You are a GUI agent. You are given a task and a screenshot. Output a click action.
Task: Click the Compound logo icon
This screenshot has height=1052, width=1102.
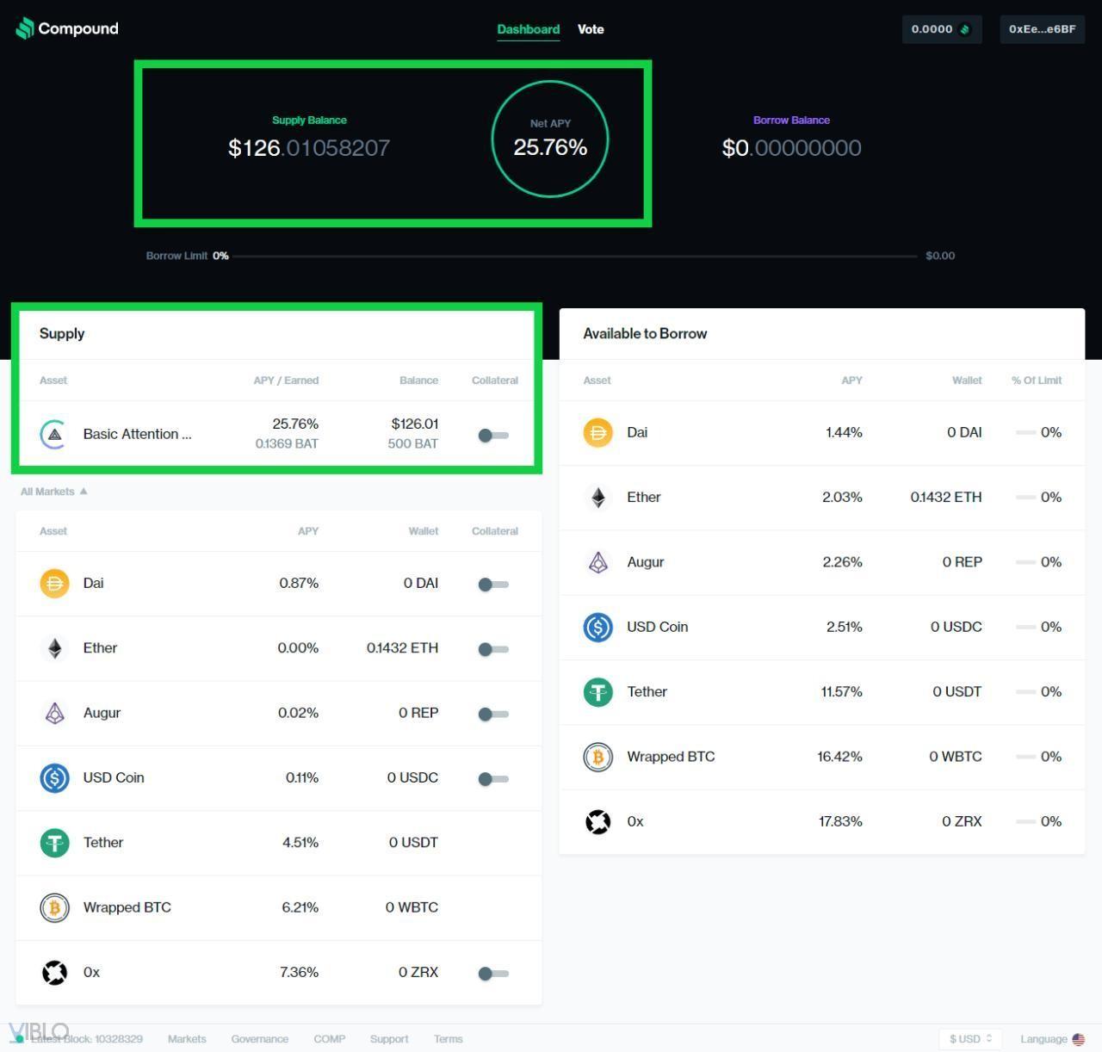click(x=25, y=28)
